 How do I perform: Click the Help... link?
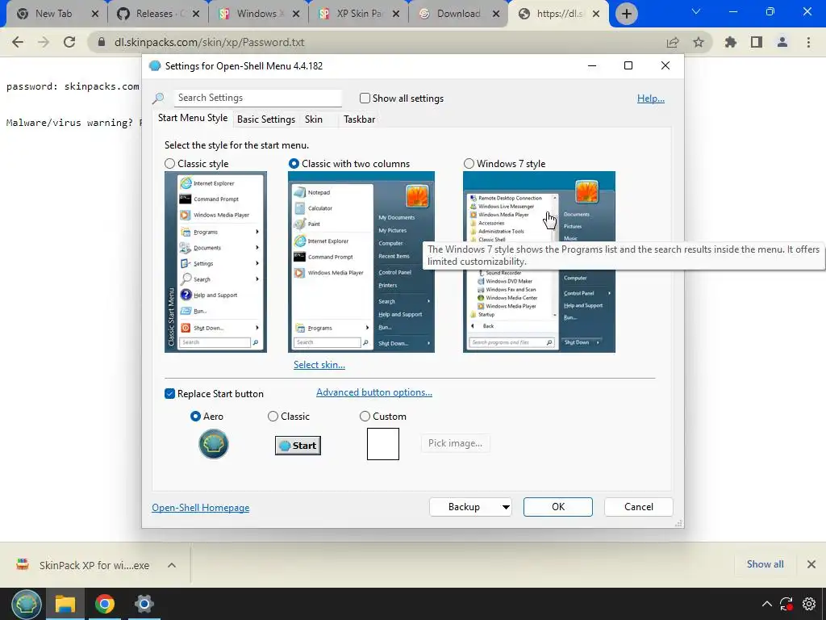[651, 98]
